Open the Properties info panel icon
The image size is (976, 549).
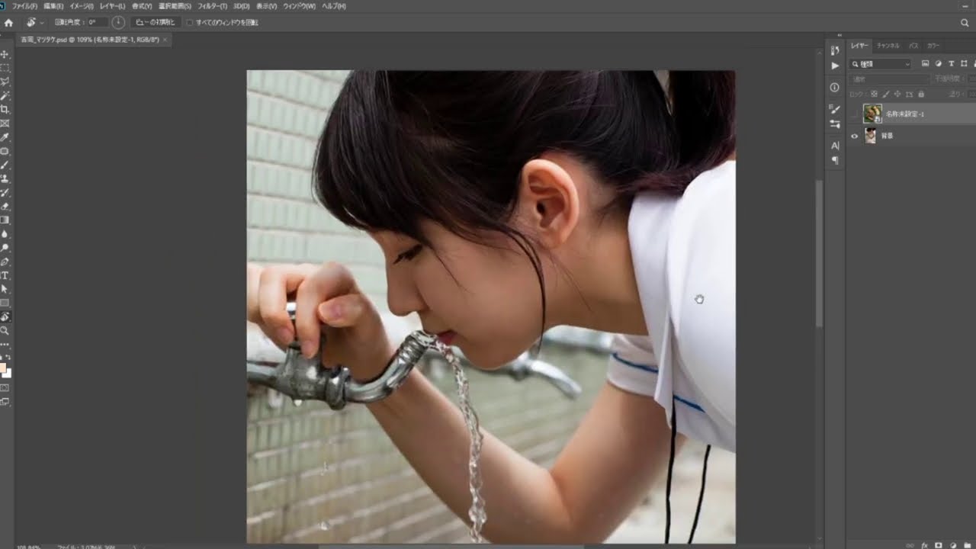(835, 88)
